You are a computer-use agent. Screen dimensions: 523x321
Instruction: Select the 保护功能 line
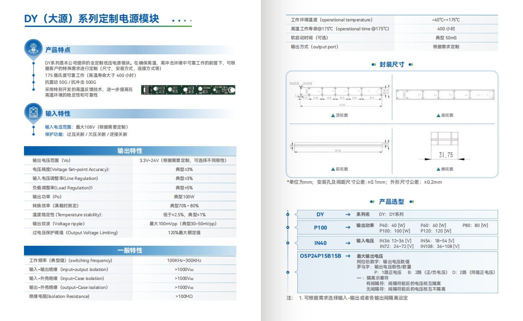(x=86, y=134)
